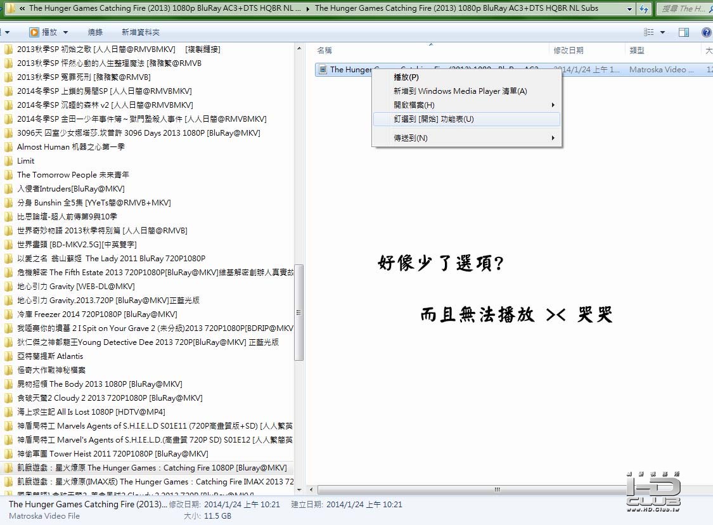Click the folder list vertical scrollbar thumb
The width and height of the screenshot is (713, 525).
[x=299, y=313]
